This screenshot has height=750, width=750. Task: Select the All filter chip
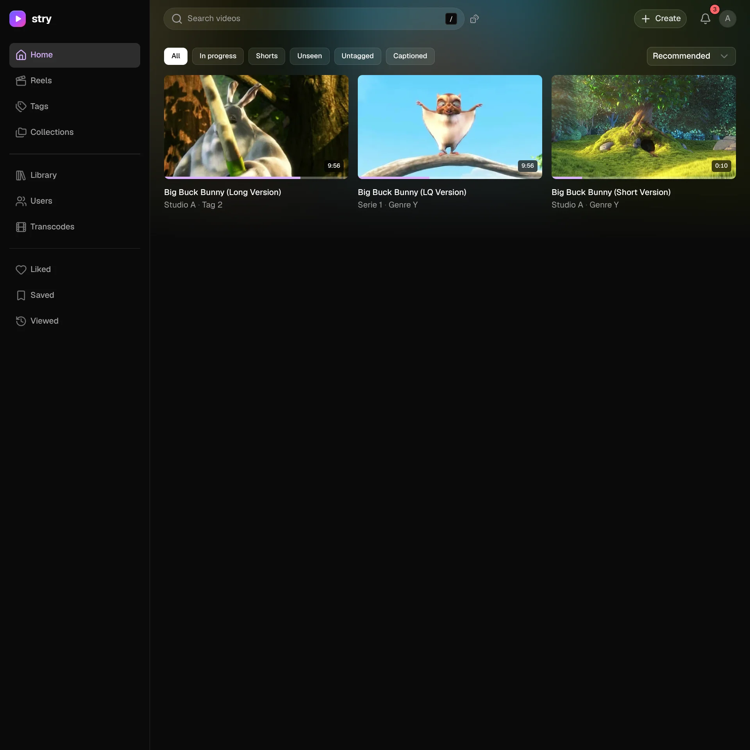[176, 56]
